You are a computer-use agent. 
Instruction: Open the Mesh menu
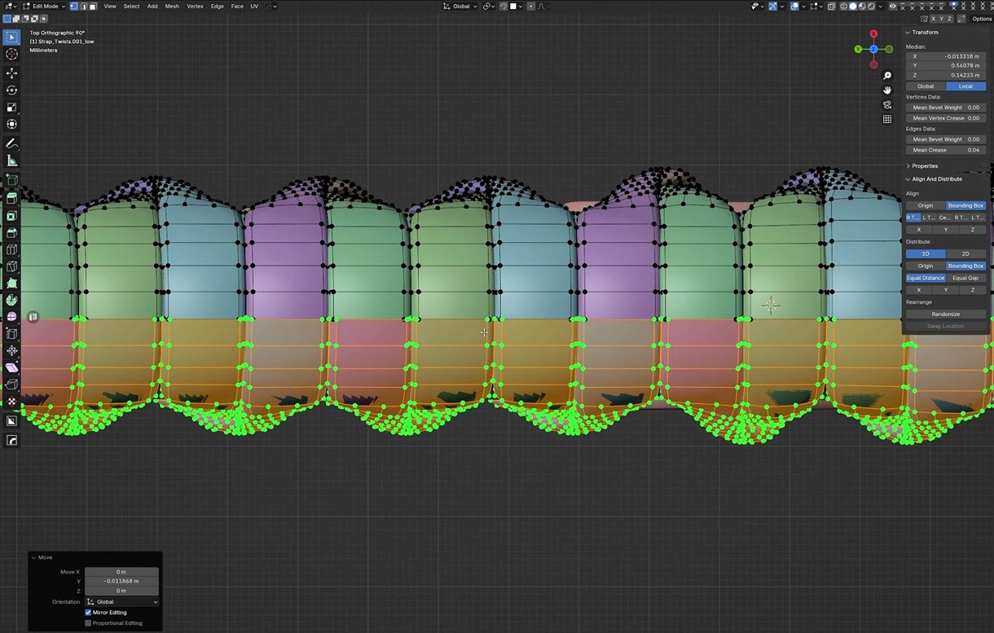tap(172, 7)
